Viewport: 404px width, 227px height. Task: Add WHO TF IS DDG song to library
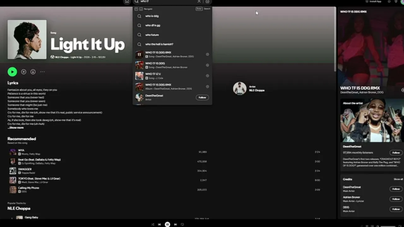point(207,65)
